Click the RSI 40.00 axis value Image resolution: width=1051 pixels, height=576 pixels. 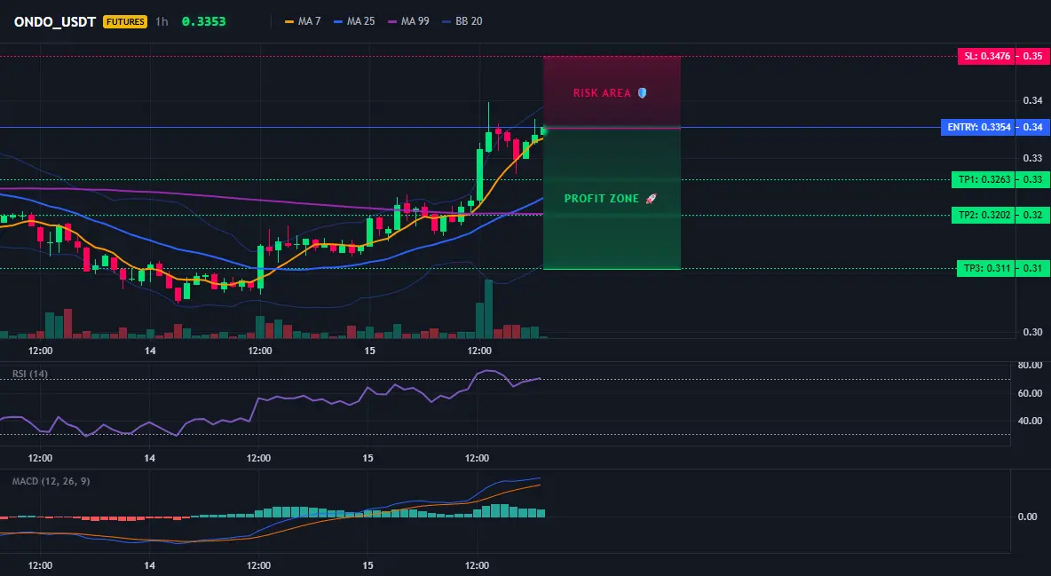pyautogui.click(x=1030, y=421)
